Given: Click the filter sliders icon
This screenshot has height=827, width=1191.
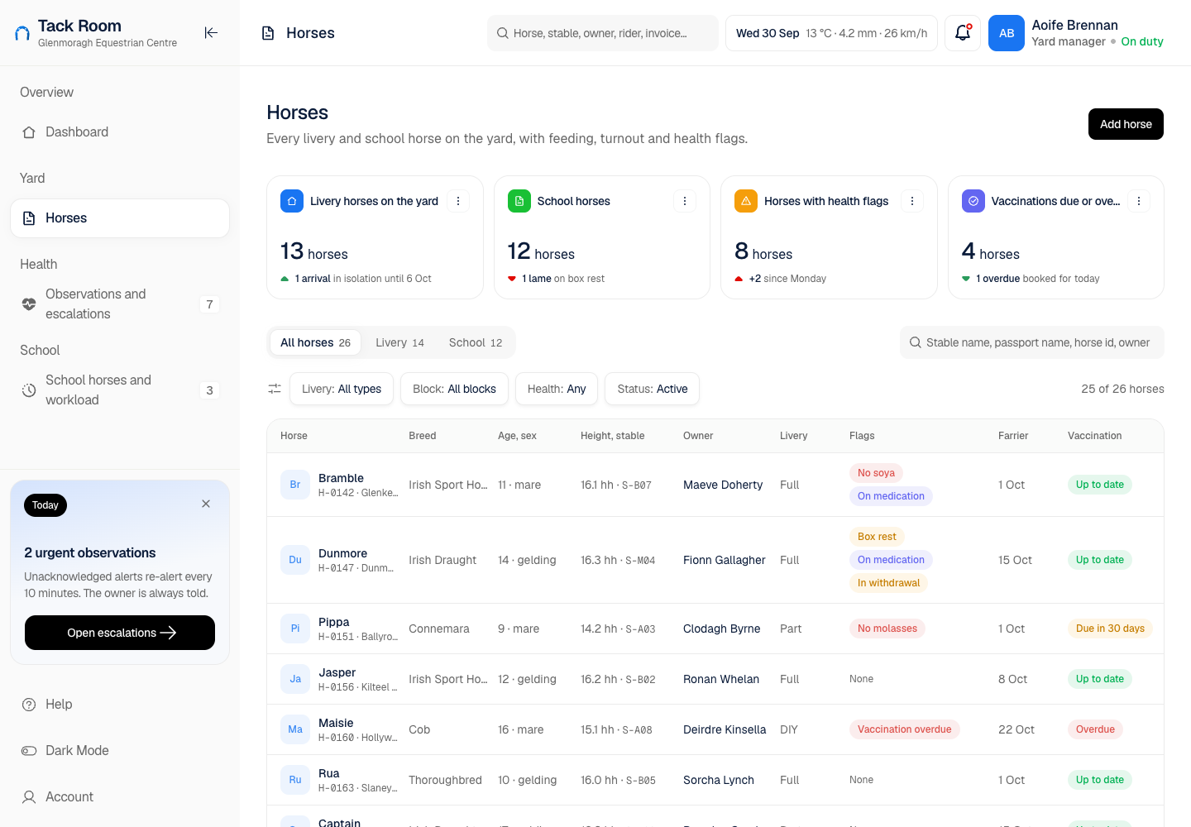Looking at the screenshot, I should pyautogui.click(x=275, y=389).
